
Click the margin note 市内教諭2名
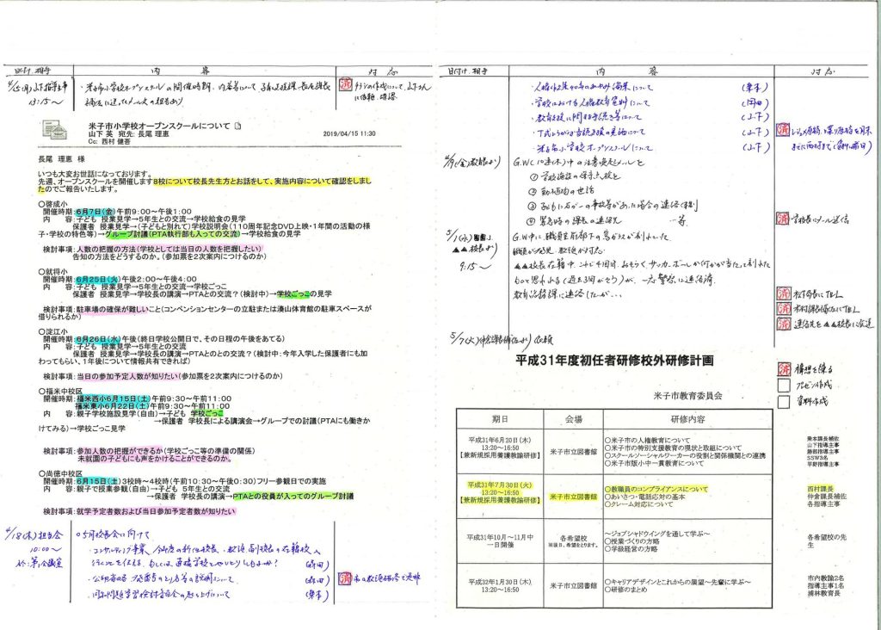pyautogui.click(x=825, y=578)
